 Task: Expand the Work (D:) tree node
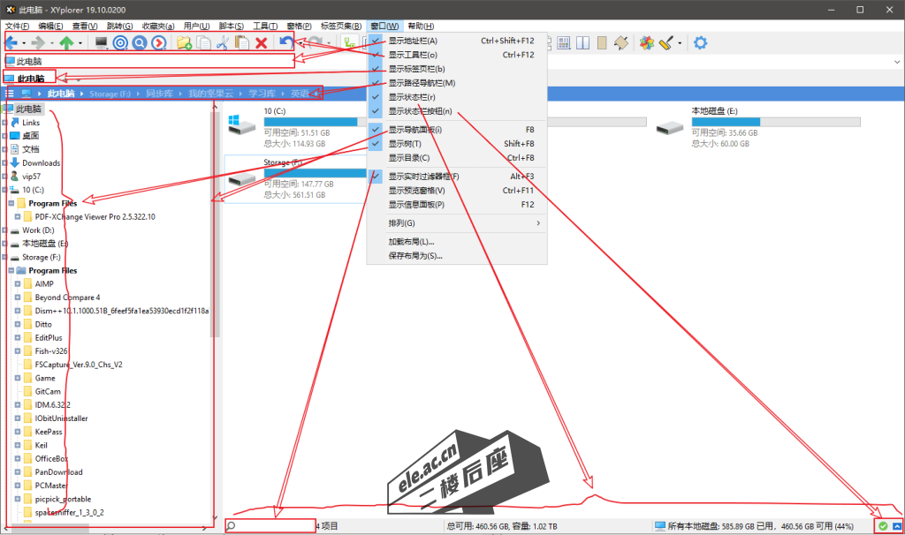click(6, 230)
